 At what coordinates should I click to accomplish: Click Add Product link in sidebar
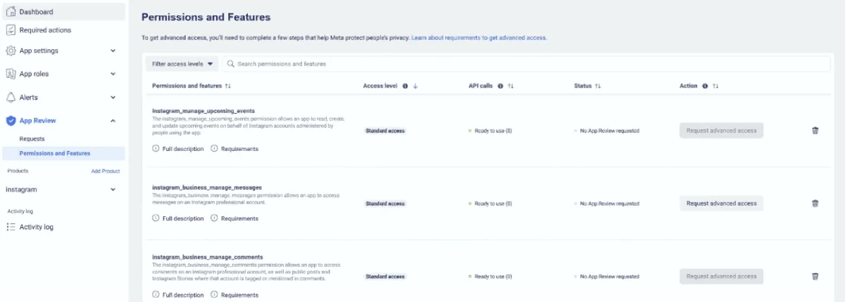coord(106,171)
